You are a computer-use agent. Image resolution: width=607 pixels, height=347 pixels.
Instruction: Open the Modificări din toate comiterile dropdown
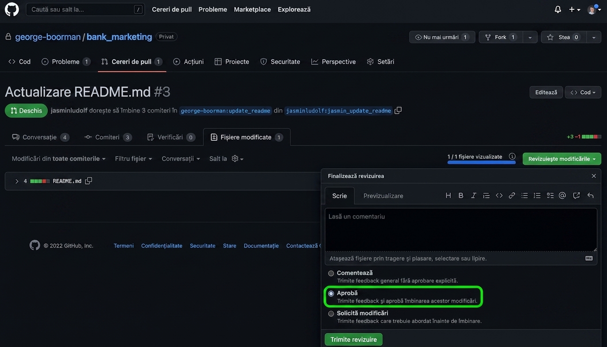point(59,158)
